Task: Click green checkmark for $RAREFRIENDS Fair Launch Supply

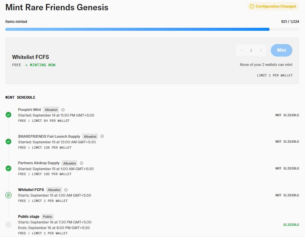Action: (8, 142)
